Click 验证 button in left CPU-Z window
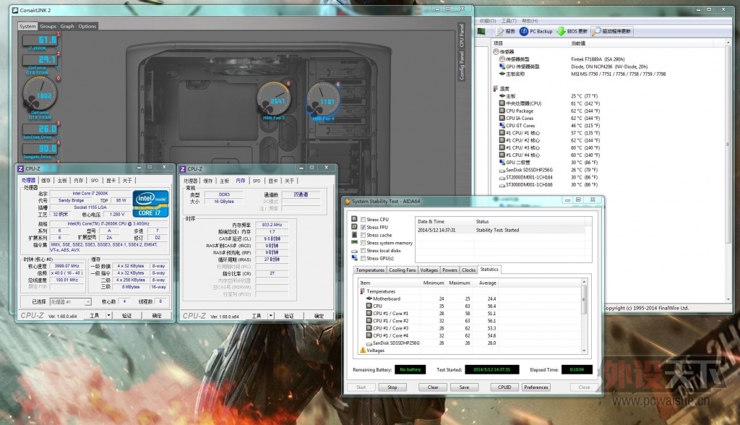 [127, 315]
